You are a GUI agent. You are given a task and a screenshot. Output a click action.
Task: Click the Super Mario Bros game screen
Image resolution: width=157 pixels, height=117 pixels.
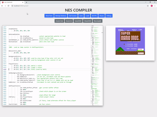[130, 41]
